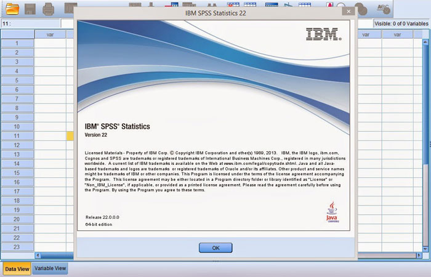Click the horizontal scrollbar right arrow
The height and width of the screenshot is (277, 431).
[419, 255]
